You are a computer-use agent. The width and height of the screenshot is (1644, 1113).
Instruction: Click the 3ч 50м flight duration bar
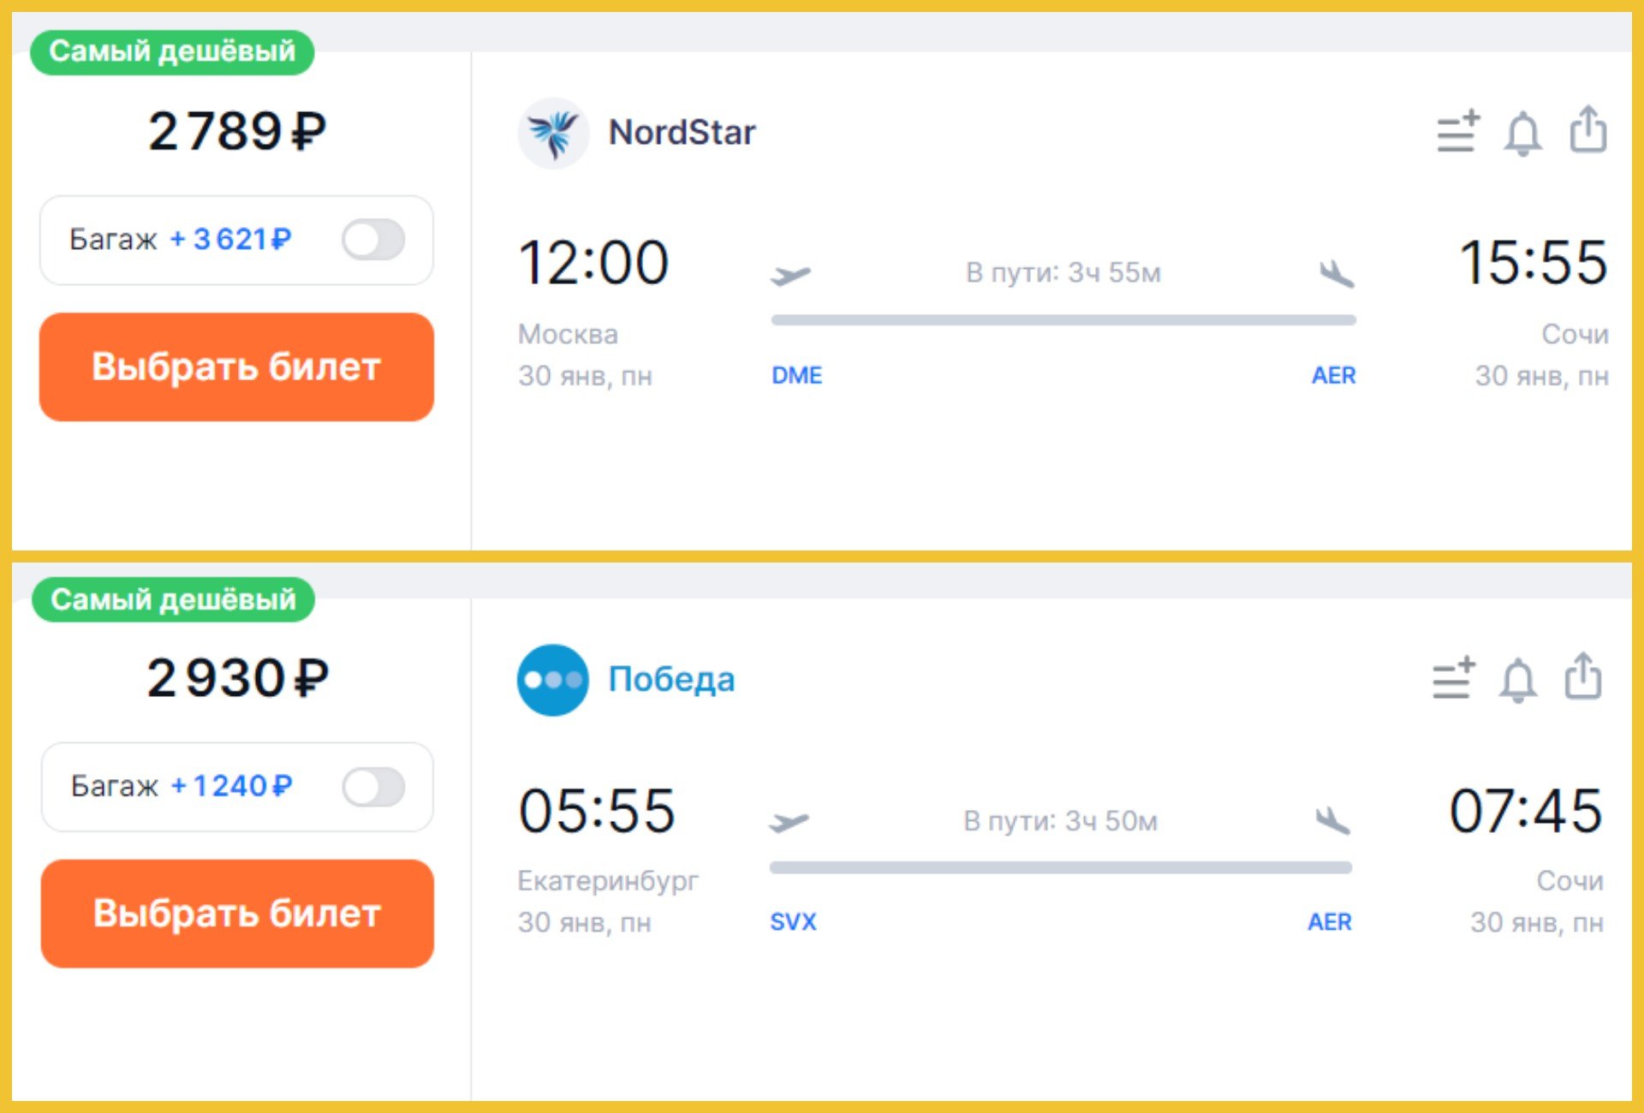[x=1060, y=867]
